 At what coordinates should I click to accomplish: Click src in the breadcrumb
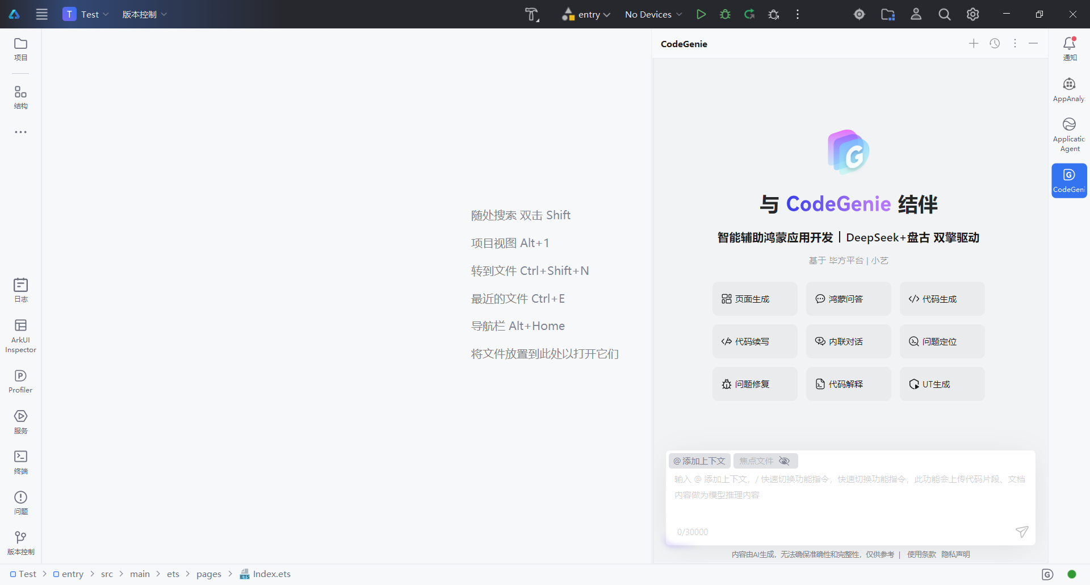tap(107, 574)
